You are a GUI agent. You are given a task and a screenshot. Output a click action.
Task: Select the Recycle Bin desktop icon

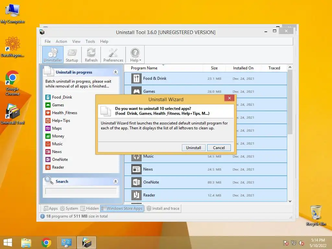coord(316,215)
